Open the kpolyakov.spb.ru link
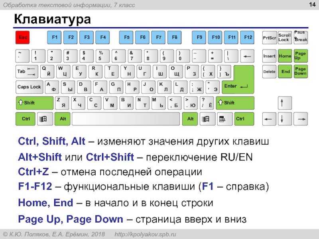The width and height of the screenshot is (319, 239). click(x=145, y=234)
